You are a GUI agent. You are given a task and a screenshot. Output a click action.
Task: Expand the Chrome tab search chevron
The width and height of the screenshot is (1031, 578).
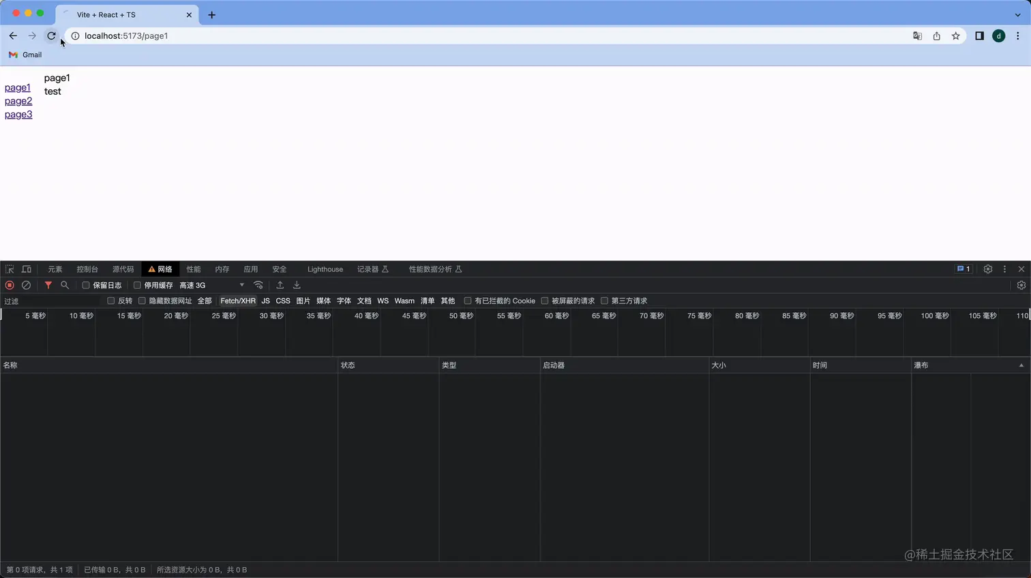(1018, 14)
